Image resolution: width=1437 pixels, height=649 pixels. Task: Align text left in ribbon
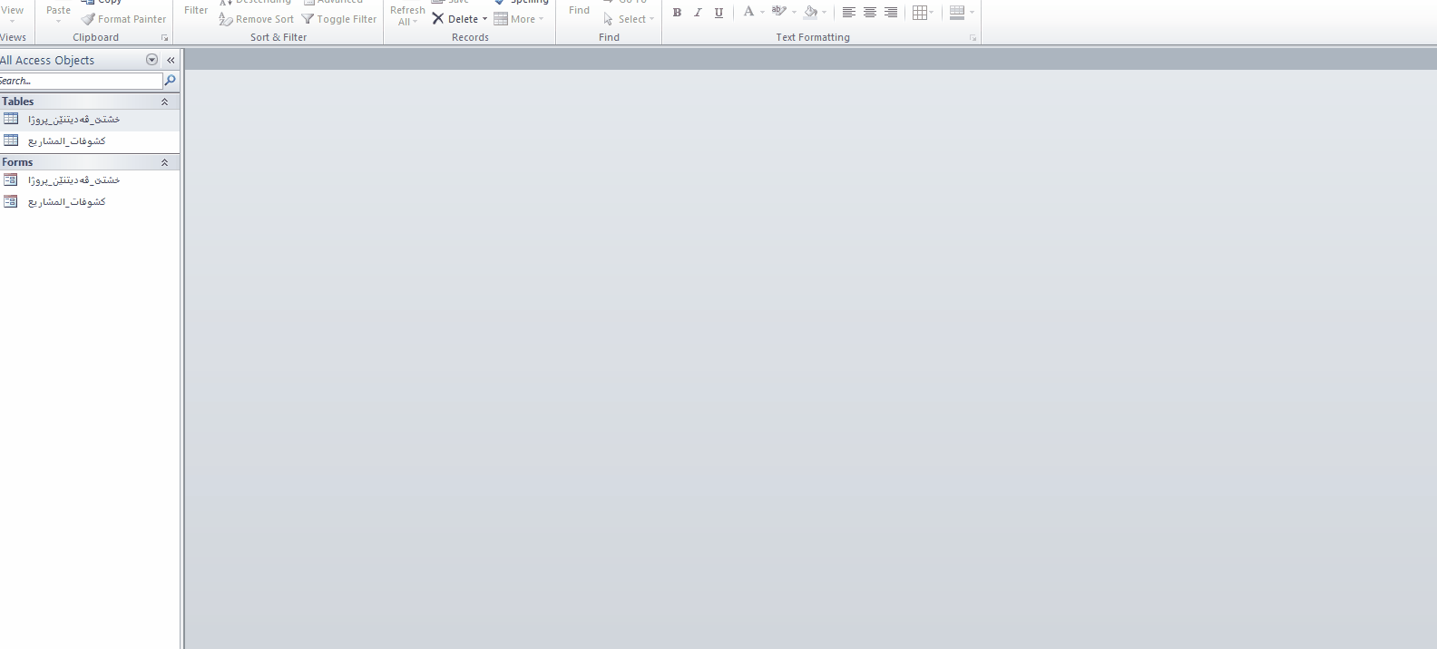click(848, 13)
